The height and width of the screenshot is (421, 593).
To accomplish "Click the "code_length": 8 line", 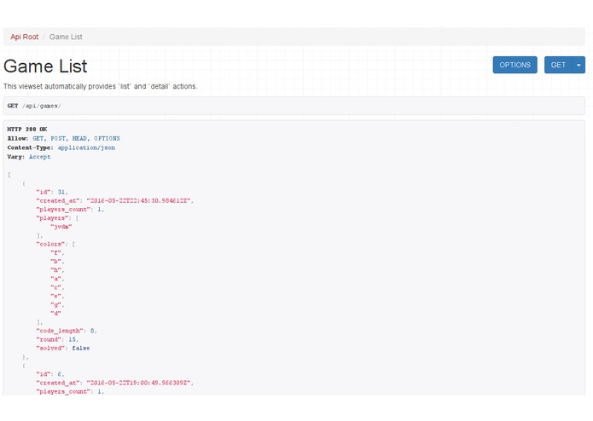I will pyautogui.click(x=67, y=331).
